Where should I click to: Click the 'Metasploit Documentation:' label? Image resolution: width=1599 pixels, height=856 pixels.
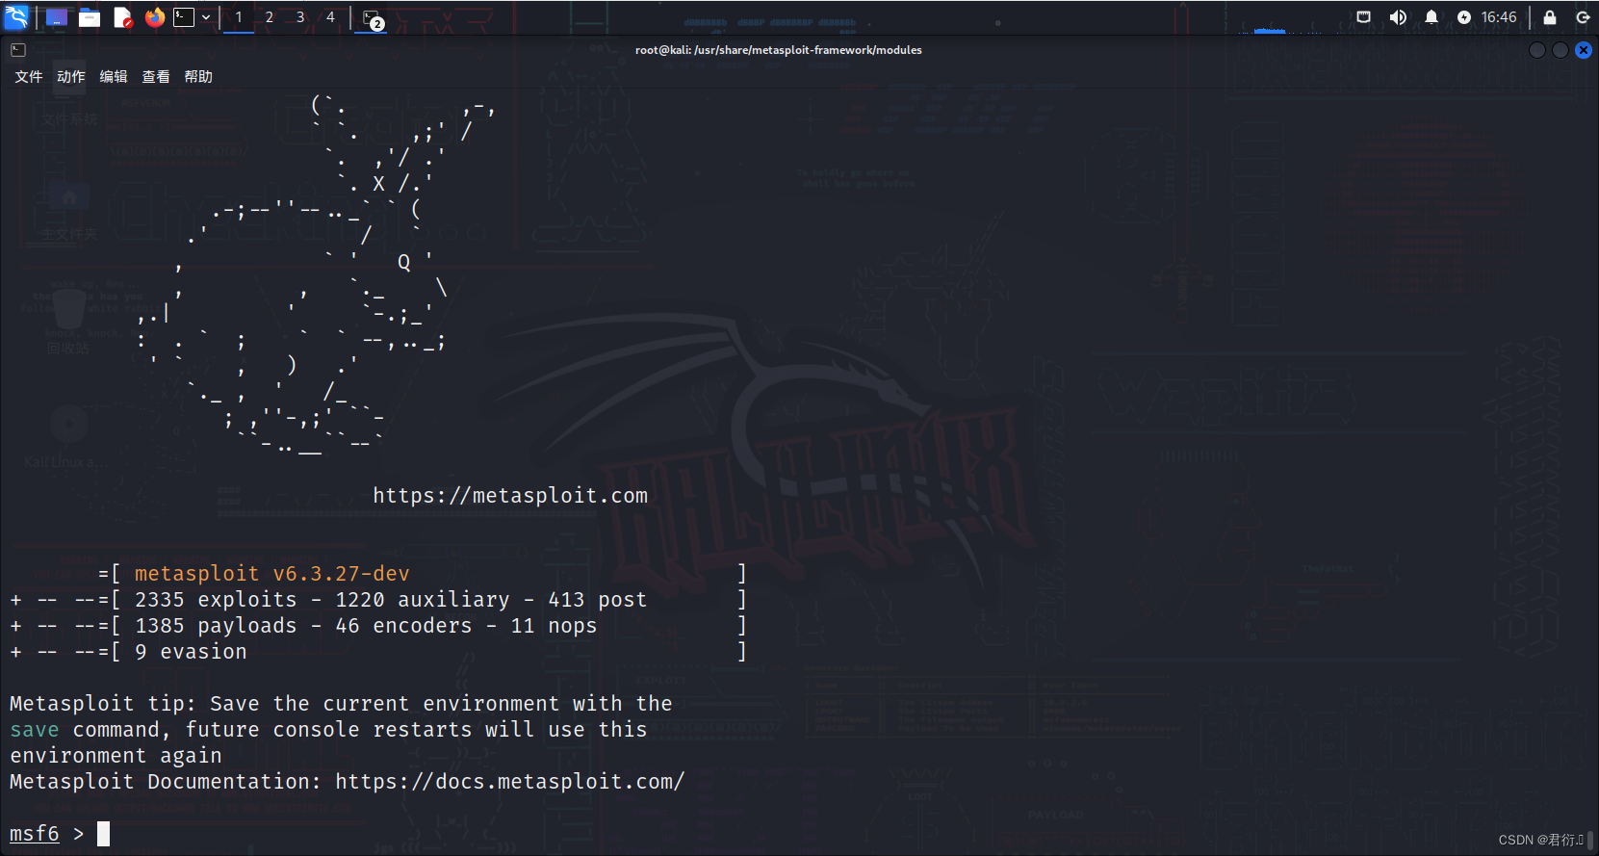pos(166,782)
